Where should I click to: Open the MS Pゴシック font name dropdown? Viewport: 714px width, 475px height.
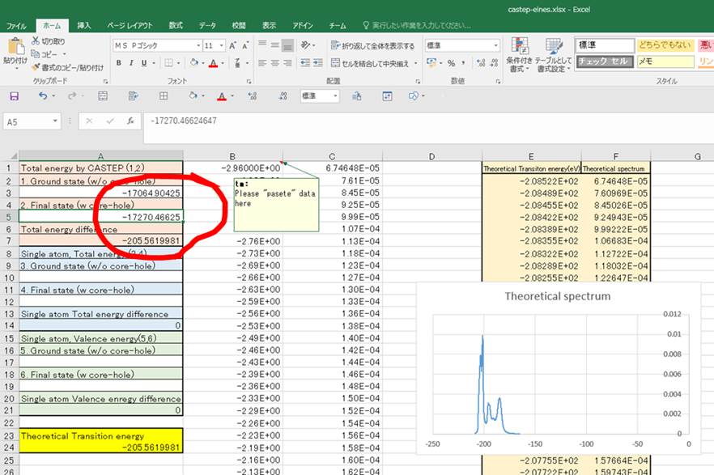(198, 45)
